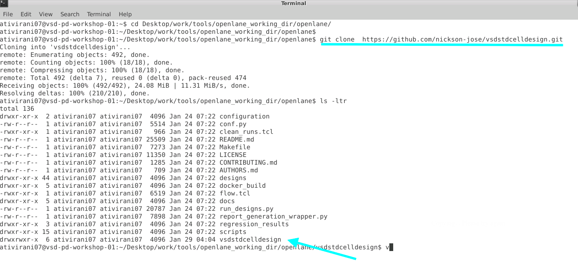Image resolution: width=578 pixels, height=266 pixels.
Task: Open the File menu
Action: pyautogui.click(x=8, y=14)
